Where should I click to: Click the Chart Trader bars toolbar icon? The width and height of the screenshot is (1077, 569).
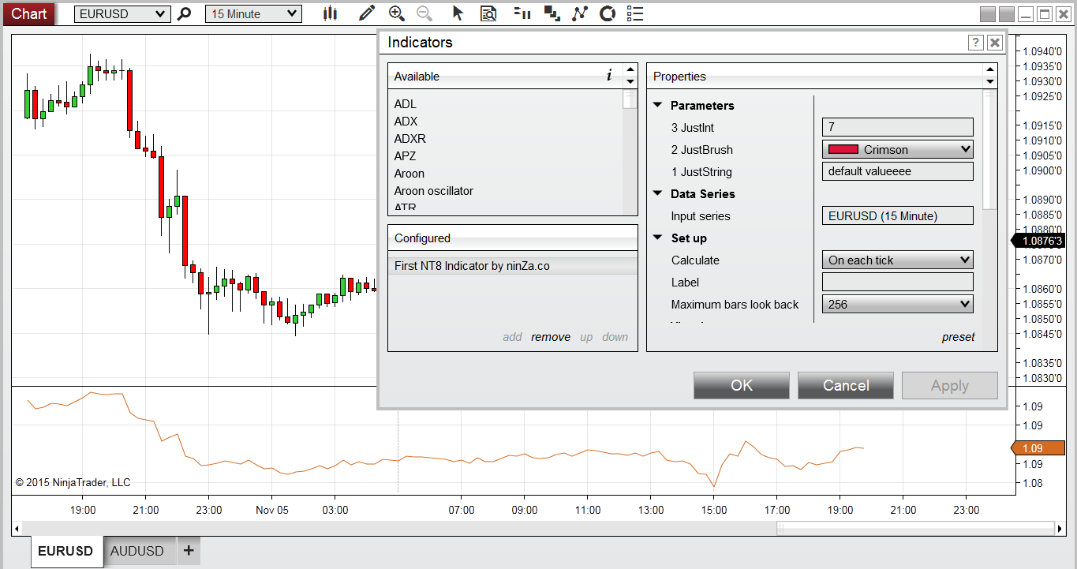coord(522,13)
